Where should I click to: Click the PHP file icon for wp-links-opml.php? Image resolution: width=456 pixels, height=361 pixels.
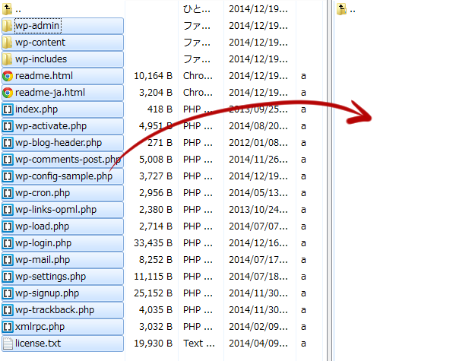pyautogui.click(x=8, y=210)
